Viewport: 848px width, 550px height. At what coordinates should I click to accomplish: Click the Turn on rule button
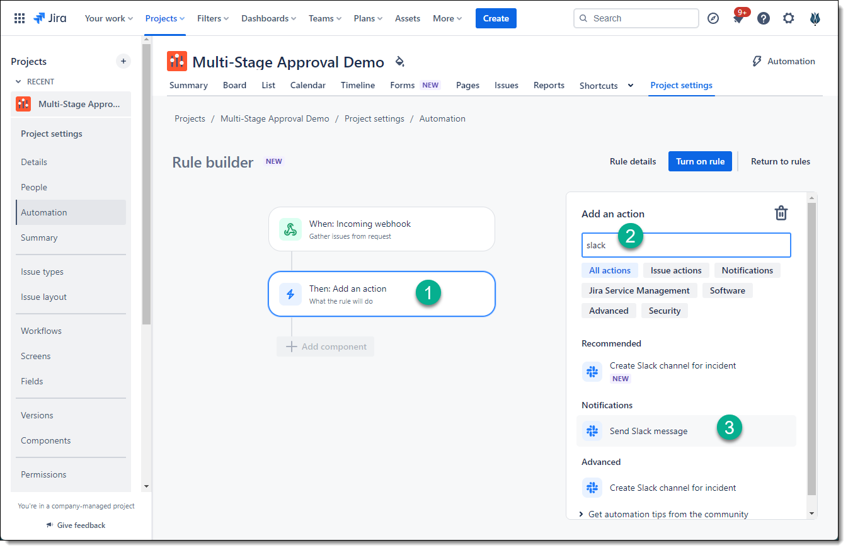coord(700,161)
